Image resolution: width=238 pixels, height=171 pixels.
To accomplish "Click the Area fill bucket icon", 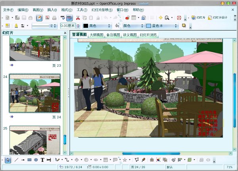I will (117, 26).
